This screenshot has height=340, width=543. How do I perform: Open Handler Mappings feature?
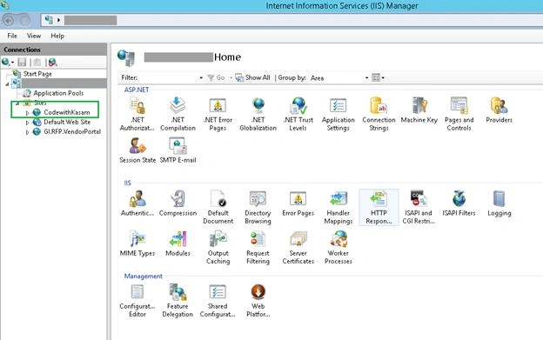(339, 207)
